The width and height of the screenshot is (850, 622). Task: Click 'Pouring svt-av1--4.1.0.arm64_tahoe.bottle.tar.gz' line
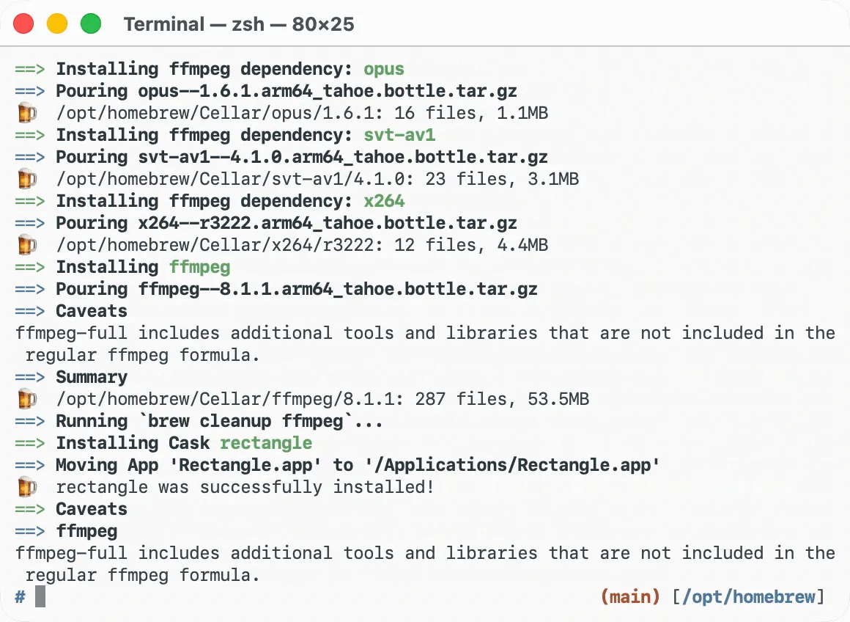pos(301,157)
